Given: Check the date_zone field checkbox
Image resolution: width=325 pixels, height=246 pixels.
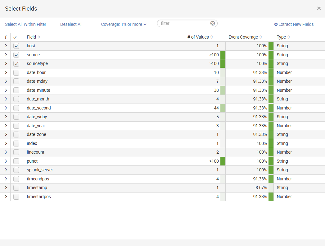Looking at the screenshot, I should [16, 135].
